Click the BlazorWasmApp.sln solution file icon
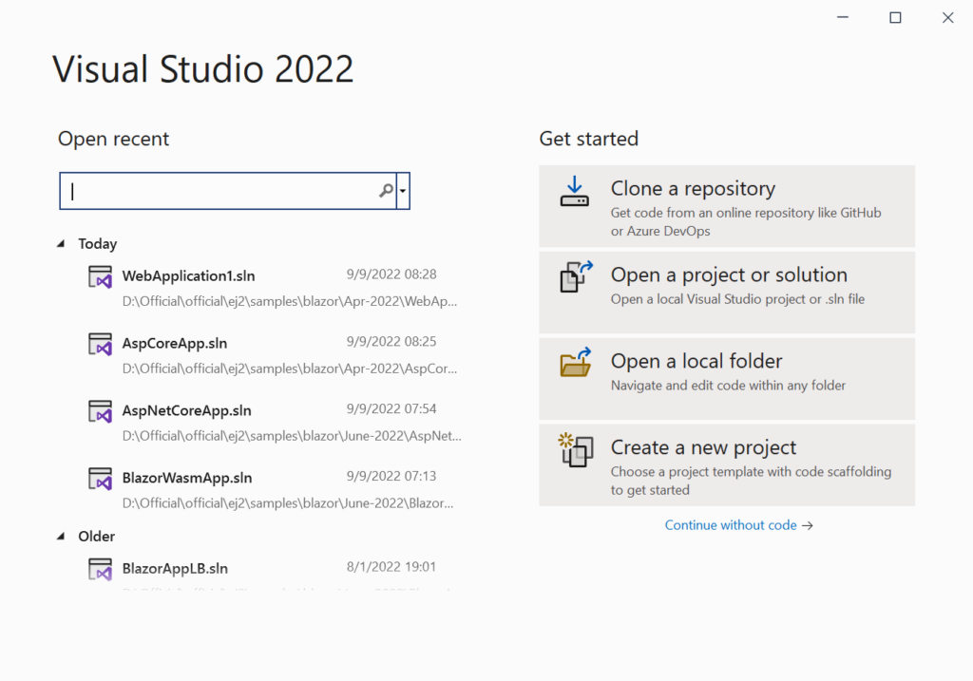Viewport: 973px width, 681px height. click(101, 478)
